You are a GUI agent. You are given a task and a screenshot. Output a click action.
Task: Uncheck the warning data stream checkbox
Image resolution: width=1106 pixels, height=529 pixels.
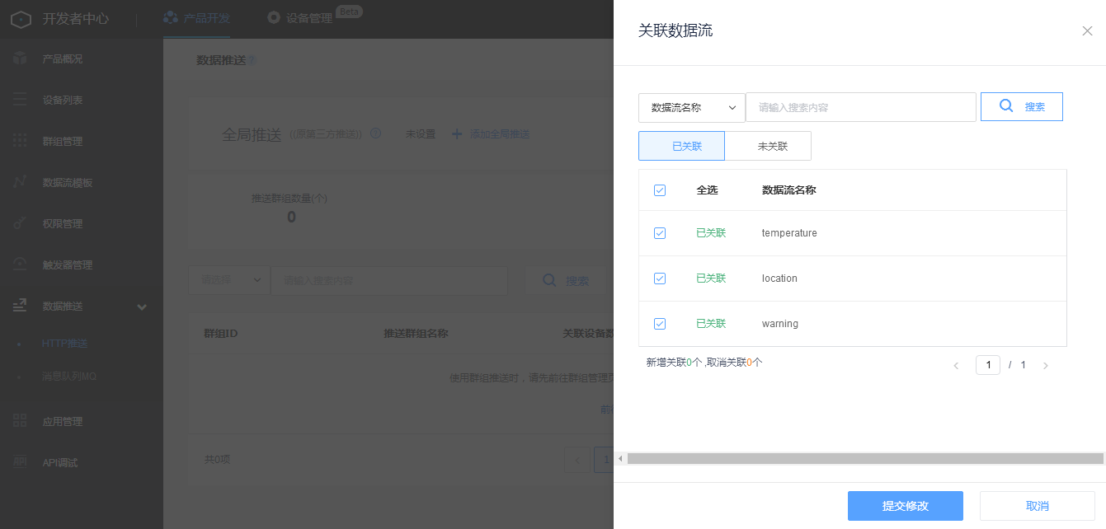[x=660, y=324]
